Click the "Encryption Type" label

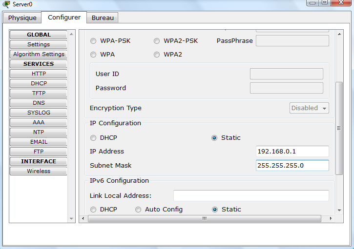click(x=116, y=108)
